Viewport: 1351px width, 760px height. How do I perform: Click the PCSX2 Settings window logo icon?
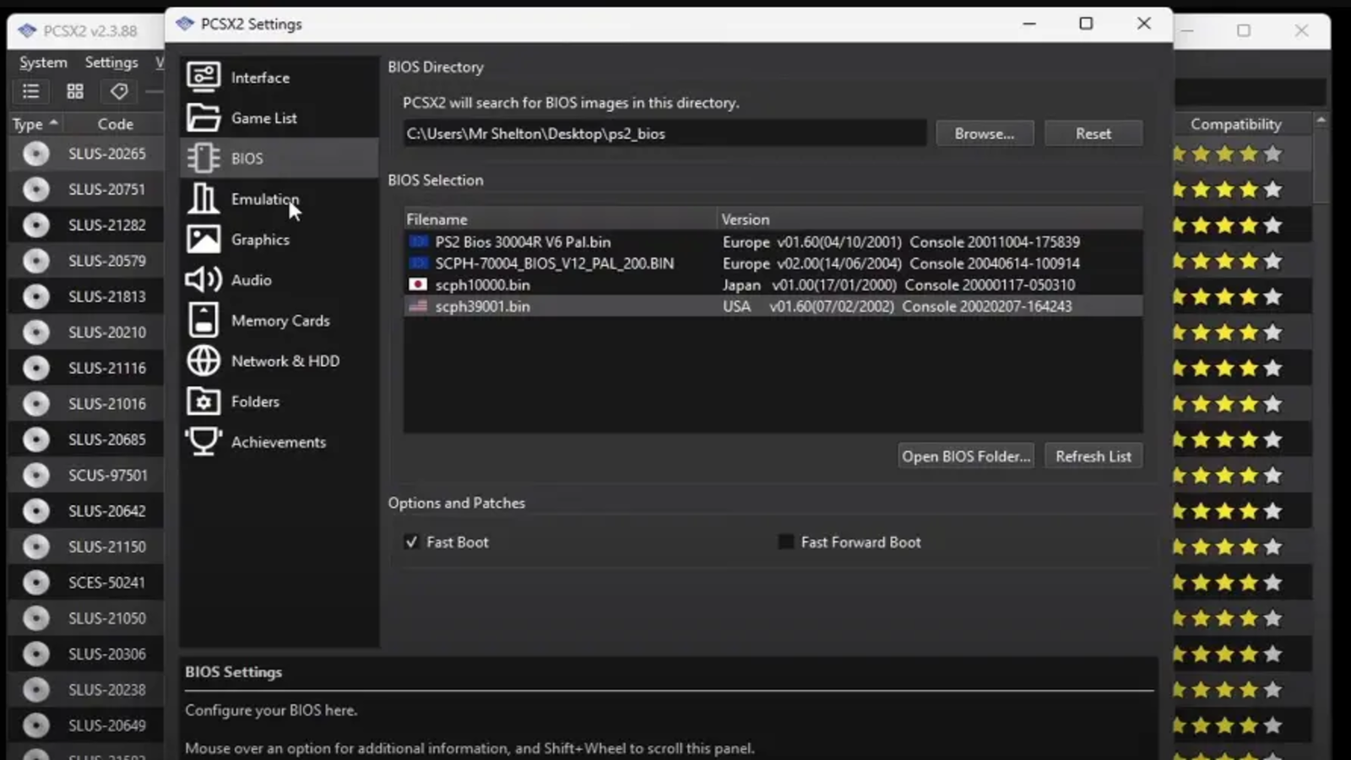click(x=185, y=24)
